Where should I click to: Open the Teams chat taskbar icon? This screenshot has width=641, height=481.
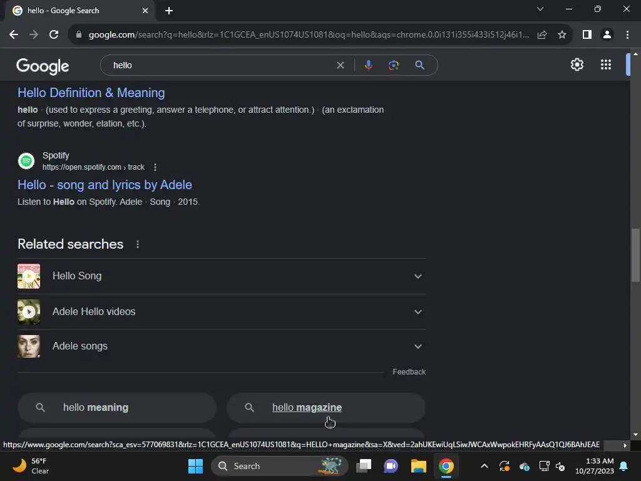click(x=391, y=466)
